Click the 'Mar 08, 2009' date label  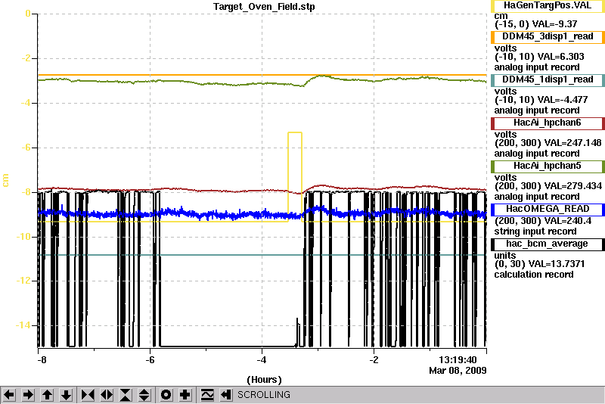point(458,371)
